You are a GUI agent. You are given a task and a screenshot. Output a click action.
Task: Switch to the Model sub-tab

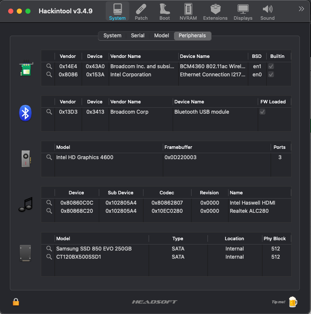click(162, 36)
